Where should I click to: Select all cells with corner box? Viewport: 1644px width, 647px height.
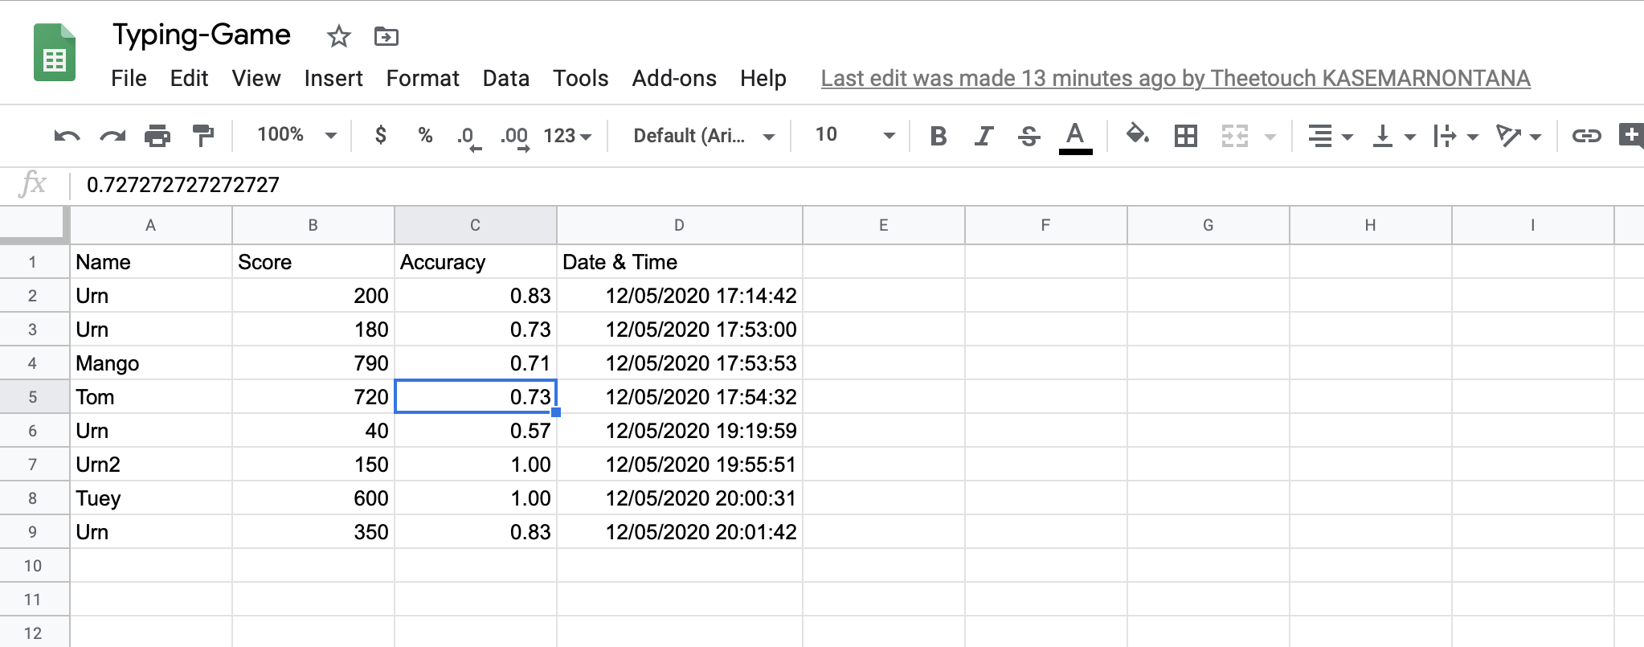click(35, 225)
